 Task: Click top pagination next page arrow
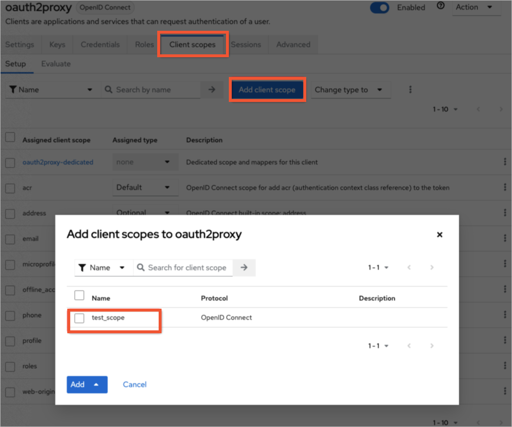tap(501, 109)
